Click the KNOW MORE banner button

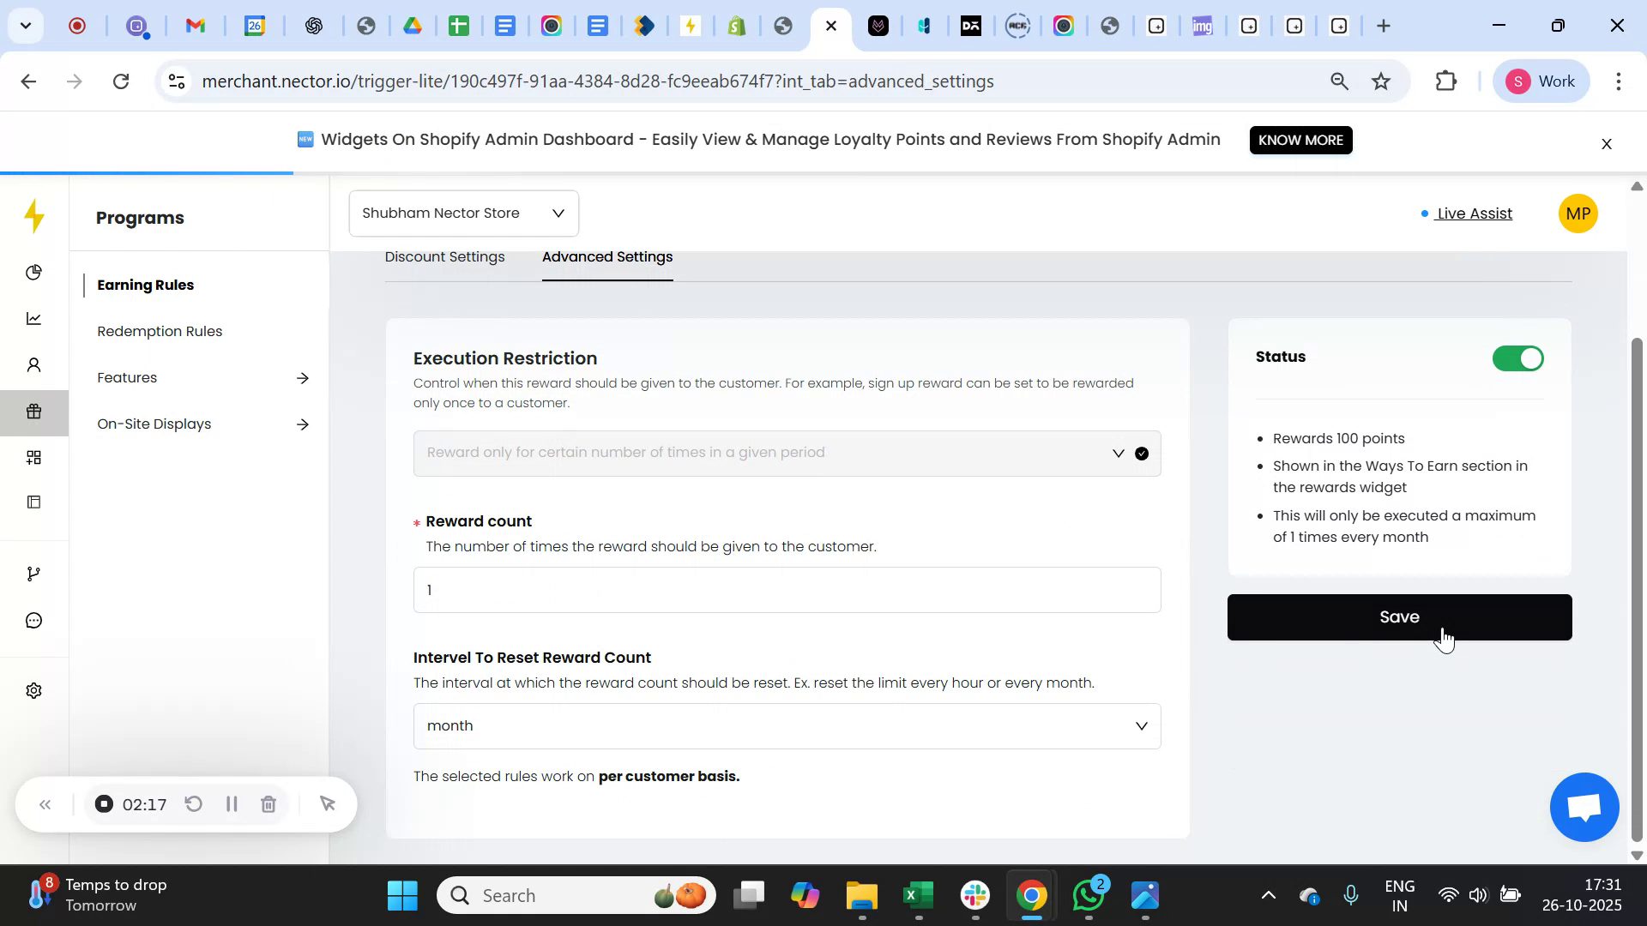[1300, 140]
